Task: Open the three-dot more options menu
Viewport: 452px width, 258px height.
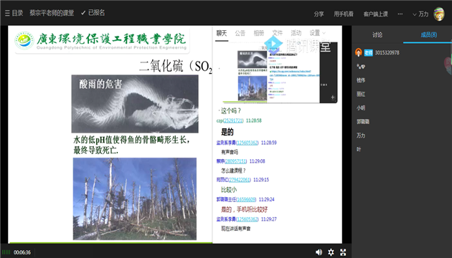Action: pyautogui.click(x=400, y=14)
